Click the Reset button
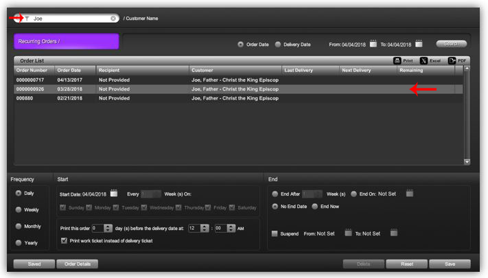Viewport: 488px width, 278px height. 407,264
